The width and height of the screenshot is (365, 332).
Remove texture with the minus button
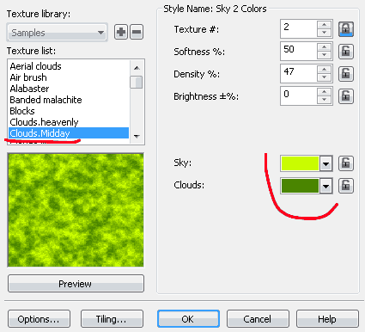pos(137,32)
